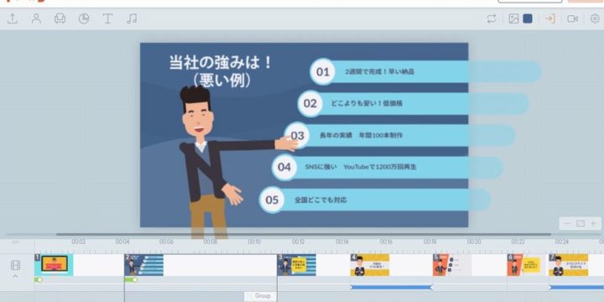Open the Charts pie icon

click(x=84, y=18)
